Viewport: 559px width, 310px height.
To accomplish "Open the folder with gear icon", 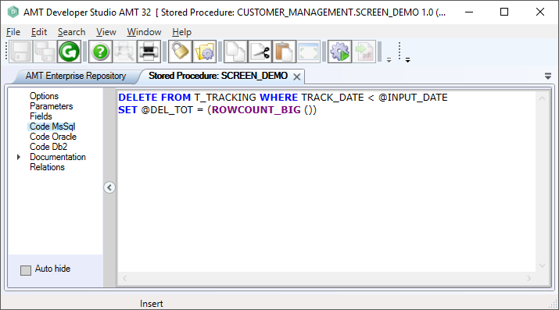I will pos(204,52).
